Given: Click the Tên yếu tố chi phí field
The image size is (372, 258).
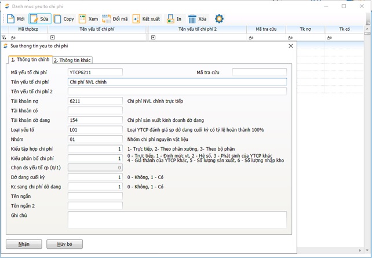Looking at the screenshot, I should click(x=177, y=82).
